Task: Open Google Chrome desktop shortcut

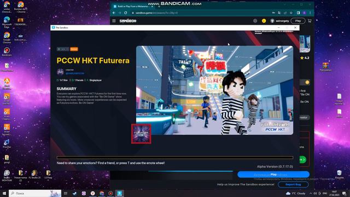Action: pyautogui.click(x=7, y=38)
